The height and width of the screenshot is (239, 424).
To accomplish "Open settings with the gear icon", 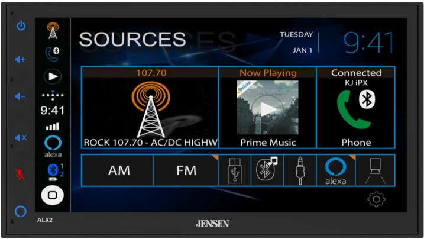I will tap(376, 199).
